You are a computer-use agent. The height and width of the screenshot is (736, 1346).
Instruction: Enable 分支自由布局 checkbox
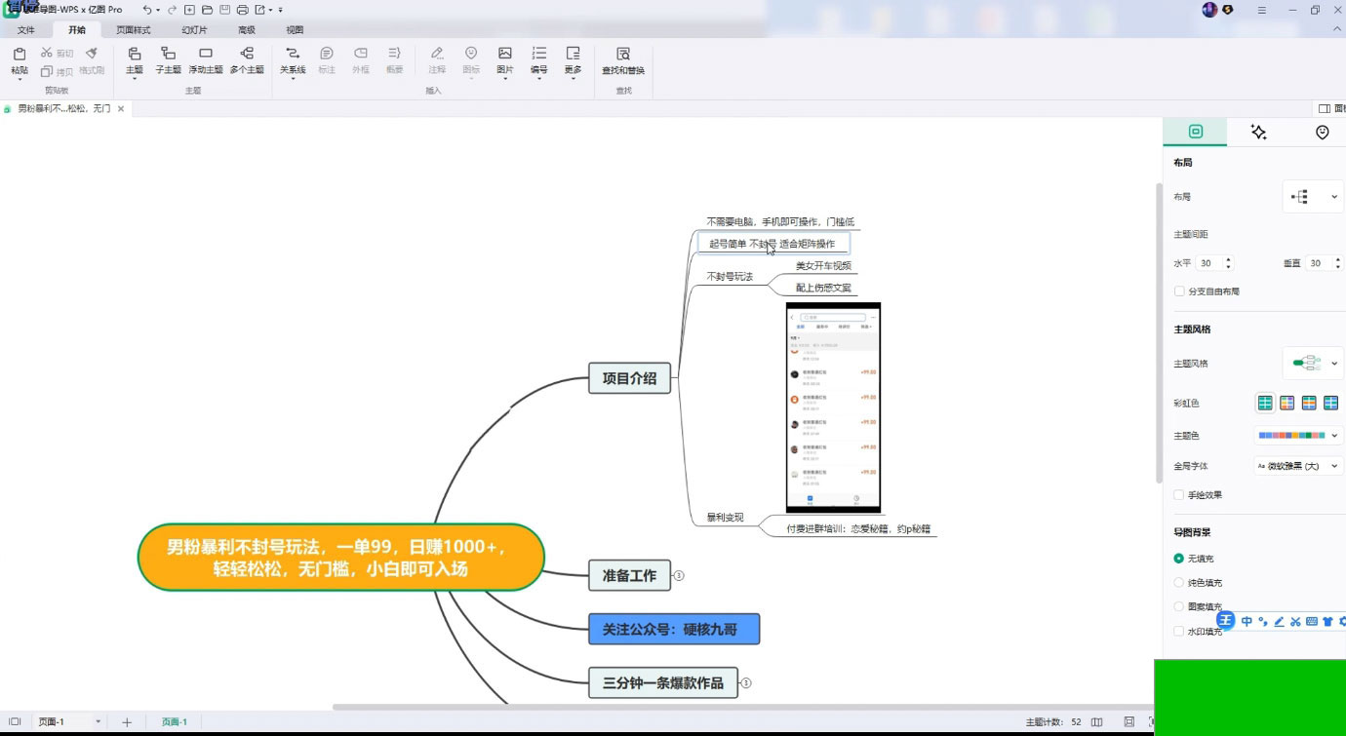pyautogui.click(x=1179, y=291)
